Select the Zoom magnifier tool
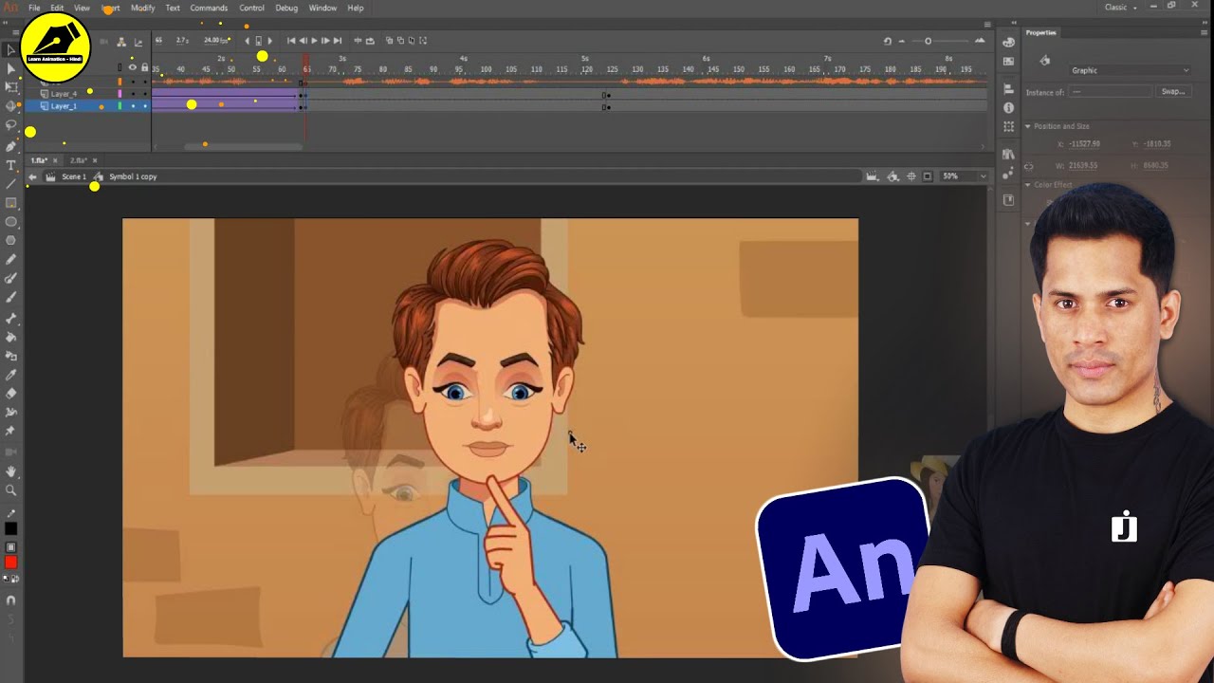The width and height of the screenshot is (1214, 683). 10,490
